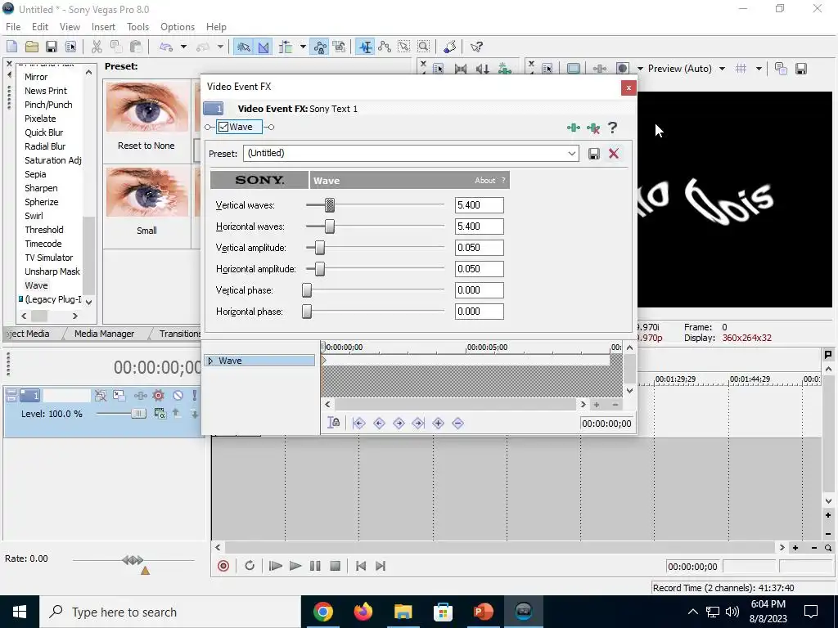Toggle Sync Cursor lock in keyframe controller
This screenshot has width=838, height=628.
(x=334, y=423)
